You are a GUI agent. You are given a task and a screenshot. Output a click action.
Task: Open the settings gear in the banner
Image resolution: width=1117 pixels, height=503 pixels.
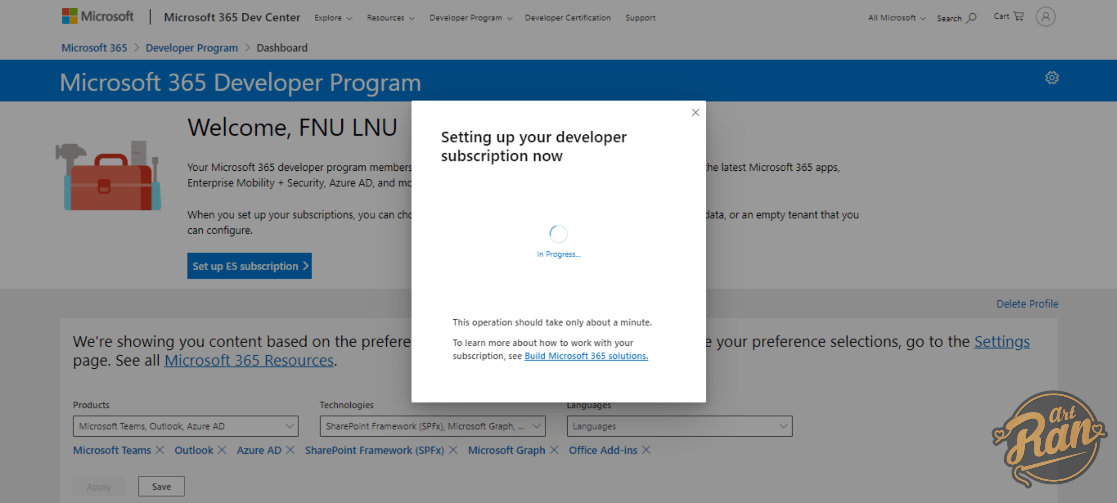coord(1051,78)
